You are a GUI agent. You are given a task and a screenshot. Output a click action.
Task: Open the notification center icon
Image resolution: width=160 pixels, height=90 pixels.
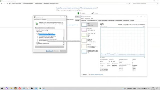[x=157, y=88]
